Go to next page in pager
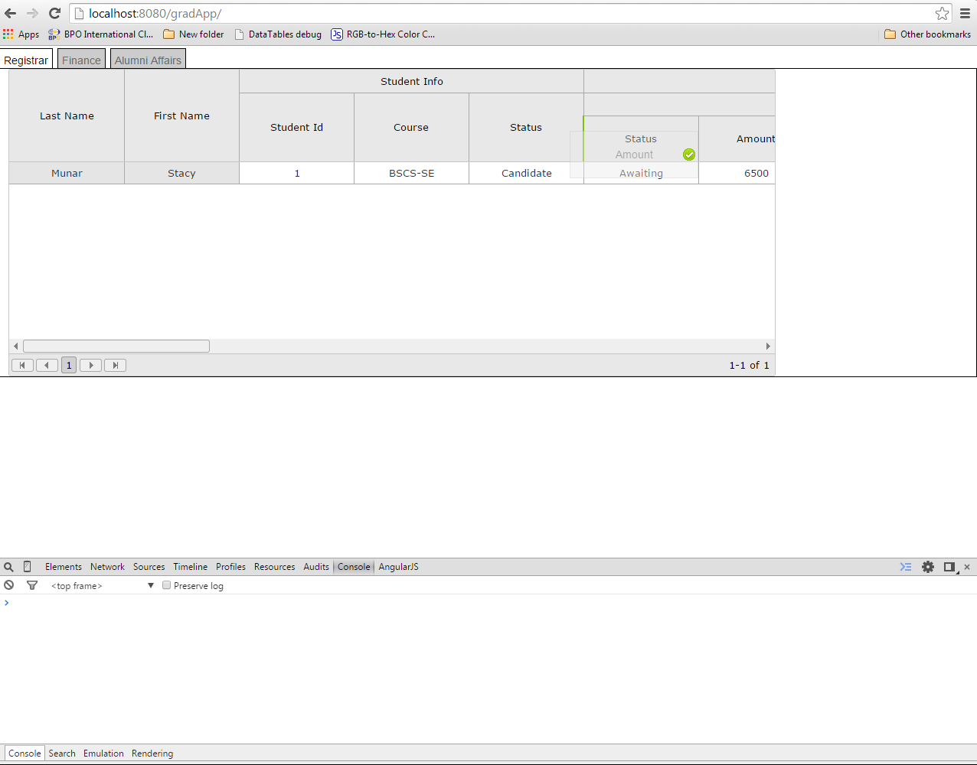Screen dimensions: 977x765 [x=90, y=365]
